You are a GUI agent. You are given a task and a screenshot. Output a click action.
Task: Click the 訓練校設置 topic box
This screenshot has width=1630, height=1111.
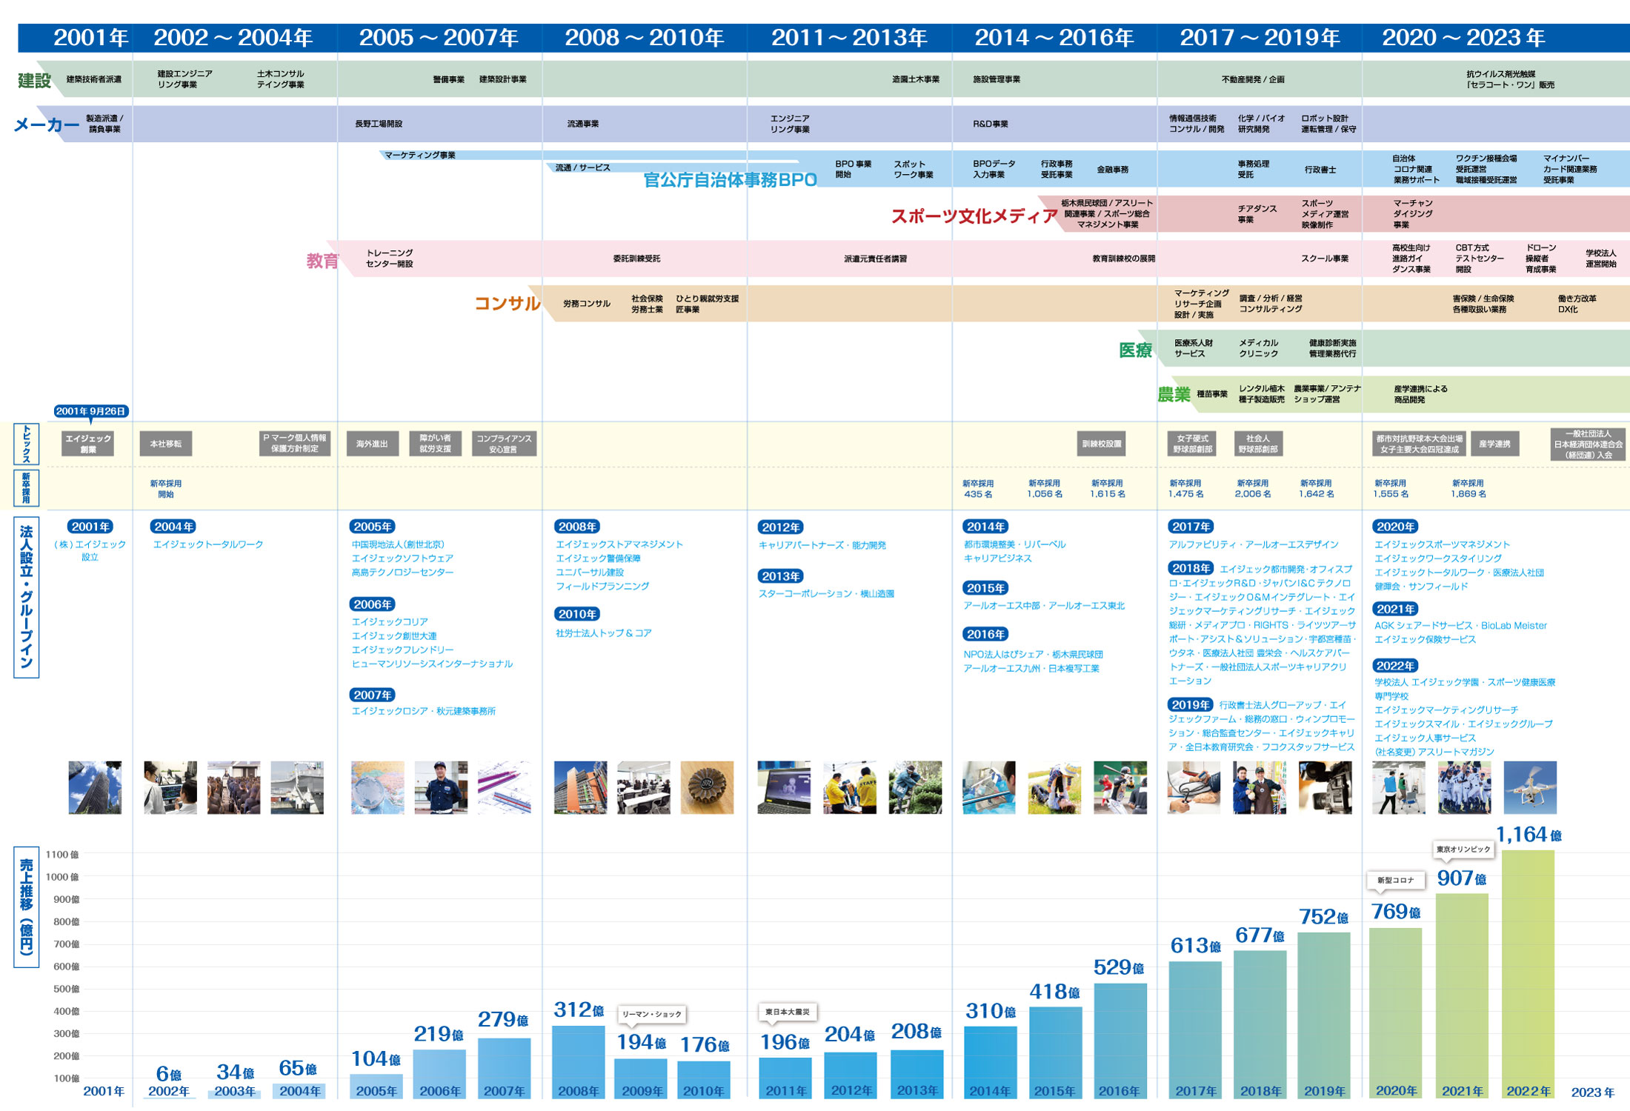(x=1102, y=444)
